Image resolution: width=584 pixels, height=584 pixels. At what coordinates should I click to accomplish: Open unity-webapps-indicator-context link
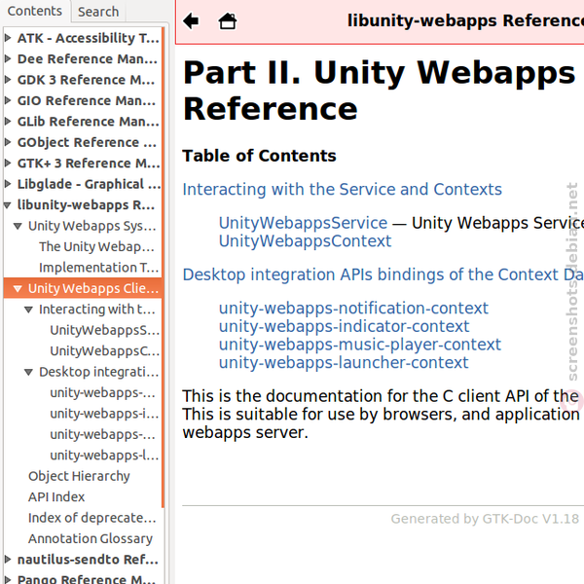coord(344,326)
